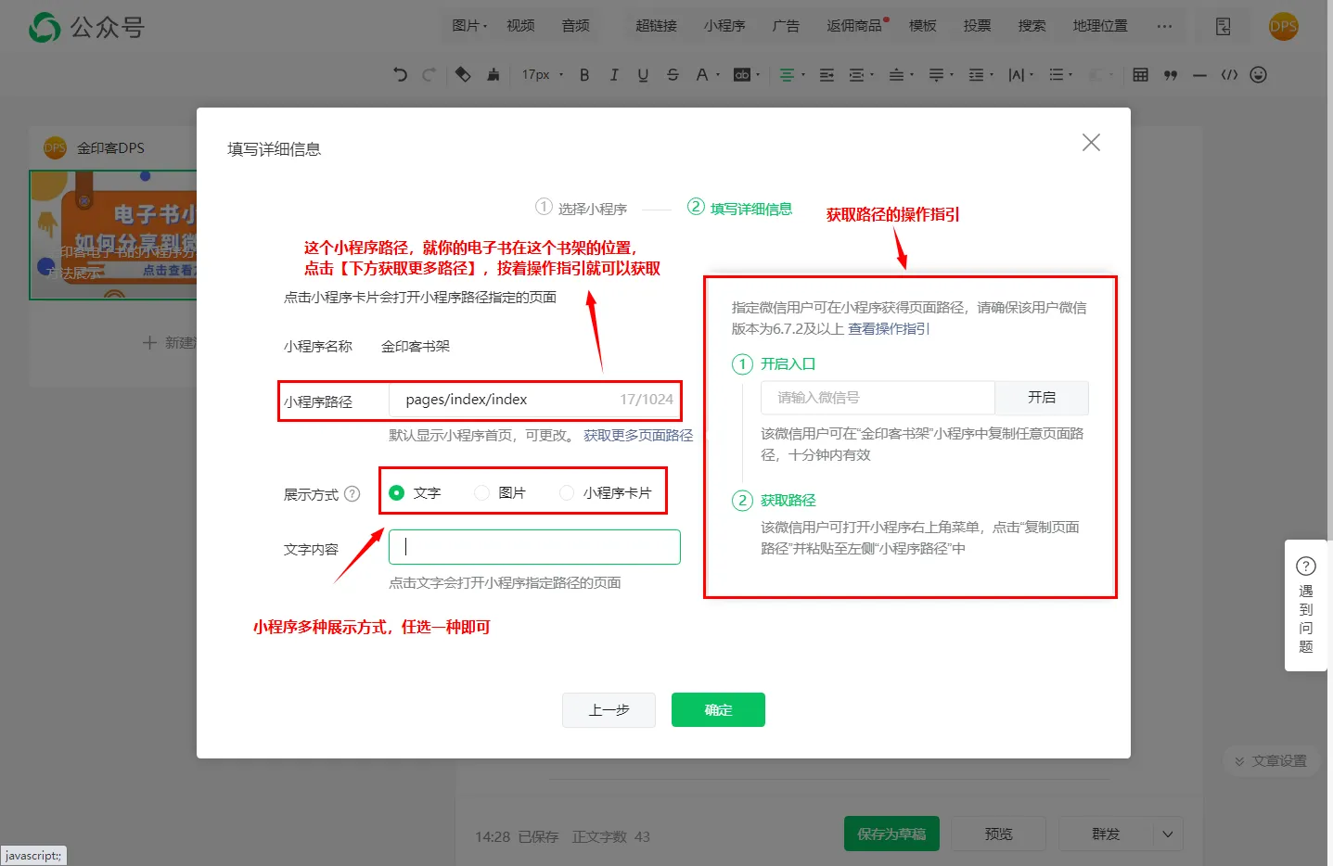Toggle bold text formatting
This screenshot has height=866, width=1333.
point(584,75)
